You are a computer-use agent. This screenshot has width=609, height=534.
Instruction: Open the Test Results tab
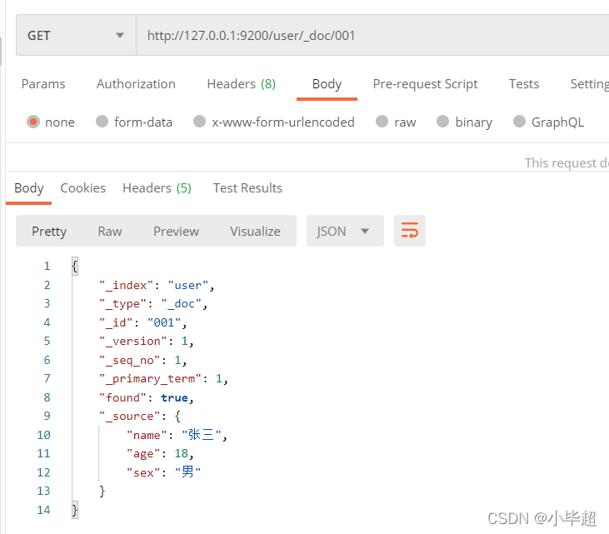[247, 188]
